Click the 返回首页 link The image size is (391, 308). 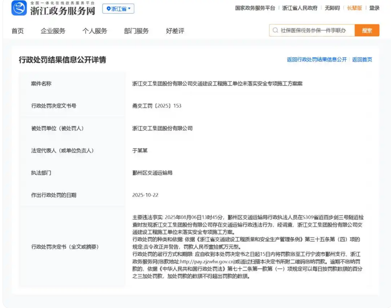click(362, 59)
